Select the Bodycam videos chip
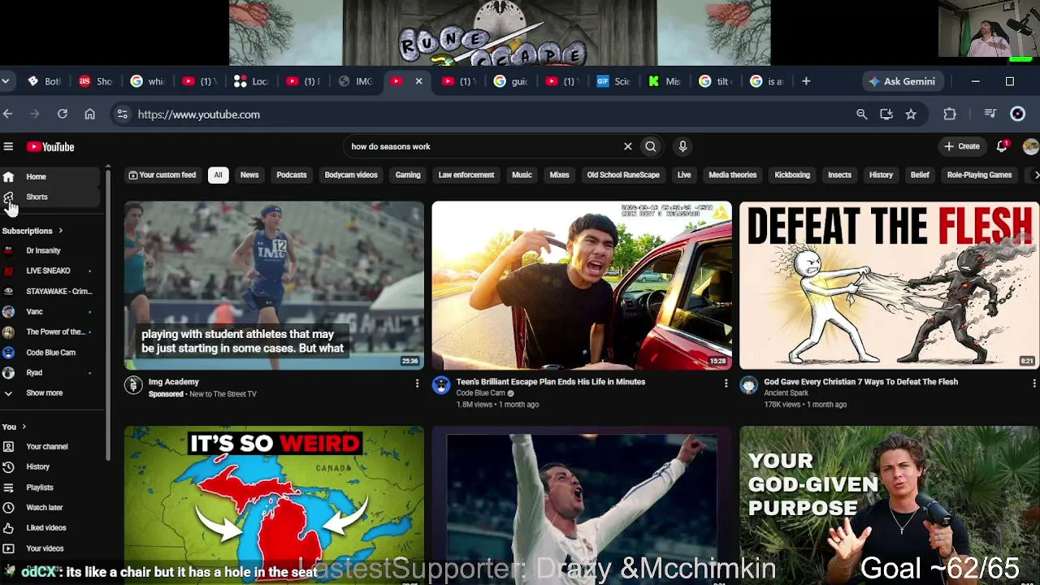 pos(351,175)
